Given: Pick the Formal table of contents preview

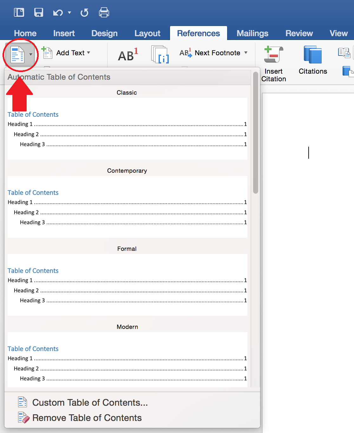Looking at the screenshot, I should tap(127, 285).
